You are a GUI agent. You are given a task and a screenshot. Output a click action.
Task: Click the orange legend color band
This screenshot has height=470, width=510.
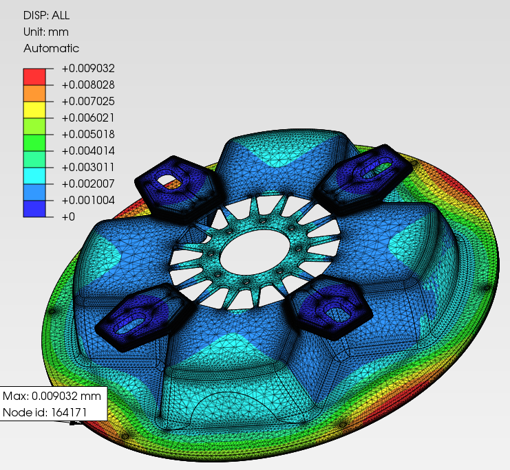(x=34, y=93)
